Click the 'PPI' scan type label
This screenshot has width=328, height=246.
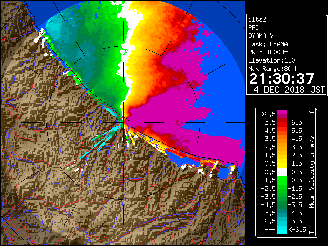point(253,28)
